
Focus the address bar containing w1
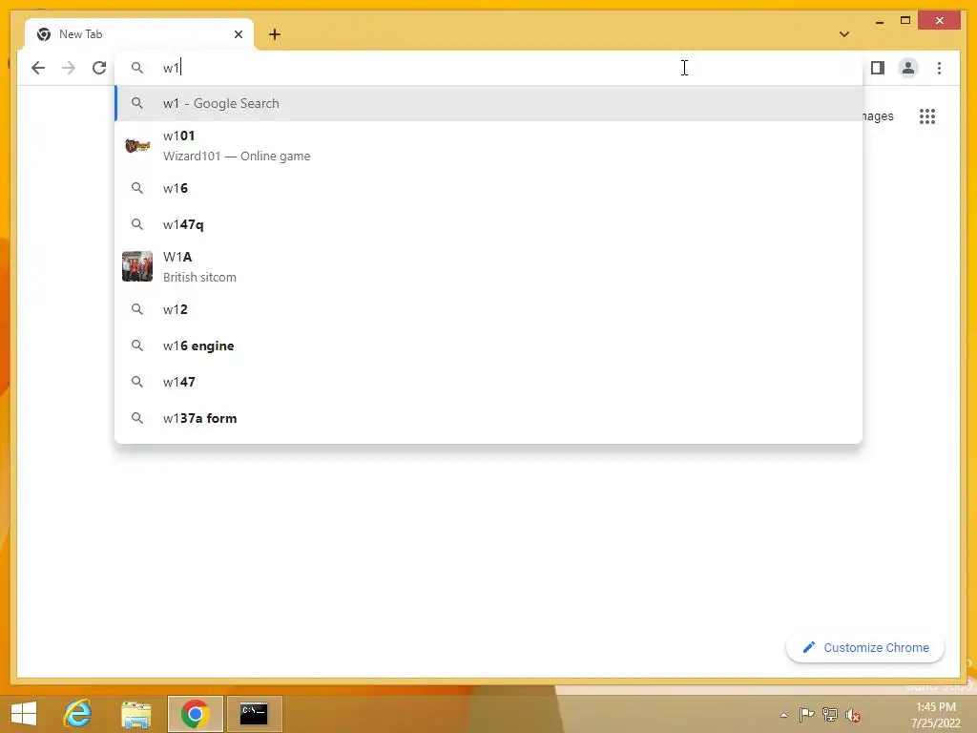pos(488,68)
